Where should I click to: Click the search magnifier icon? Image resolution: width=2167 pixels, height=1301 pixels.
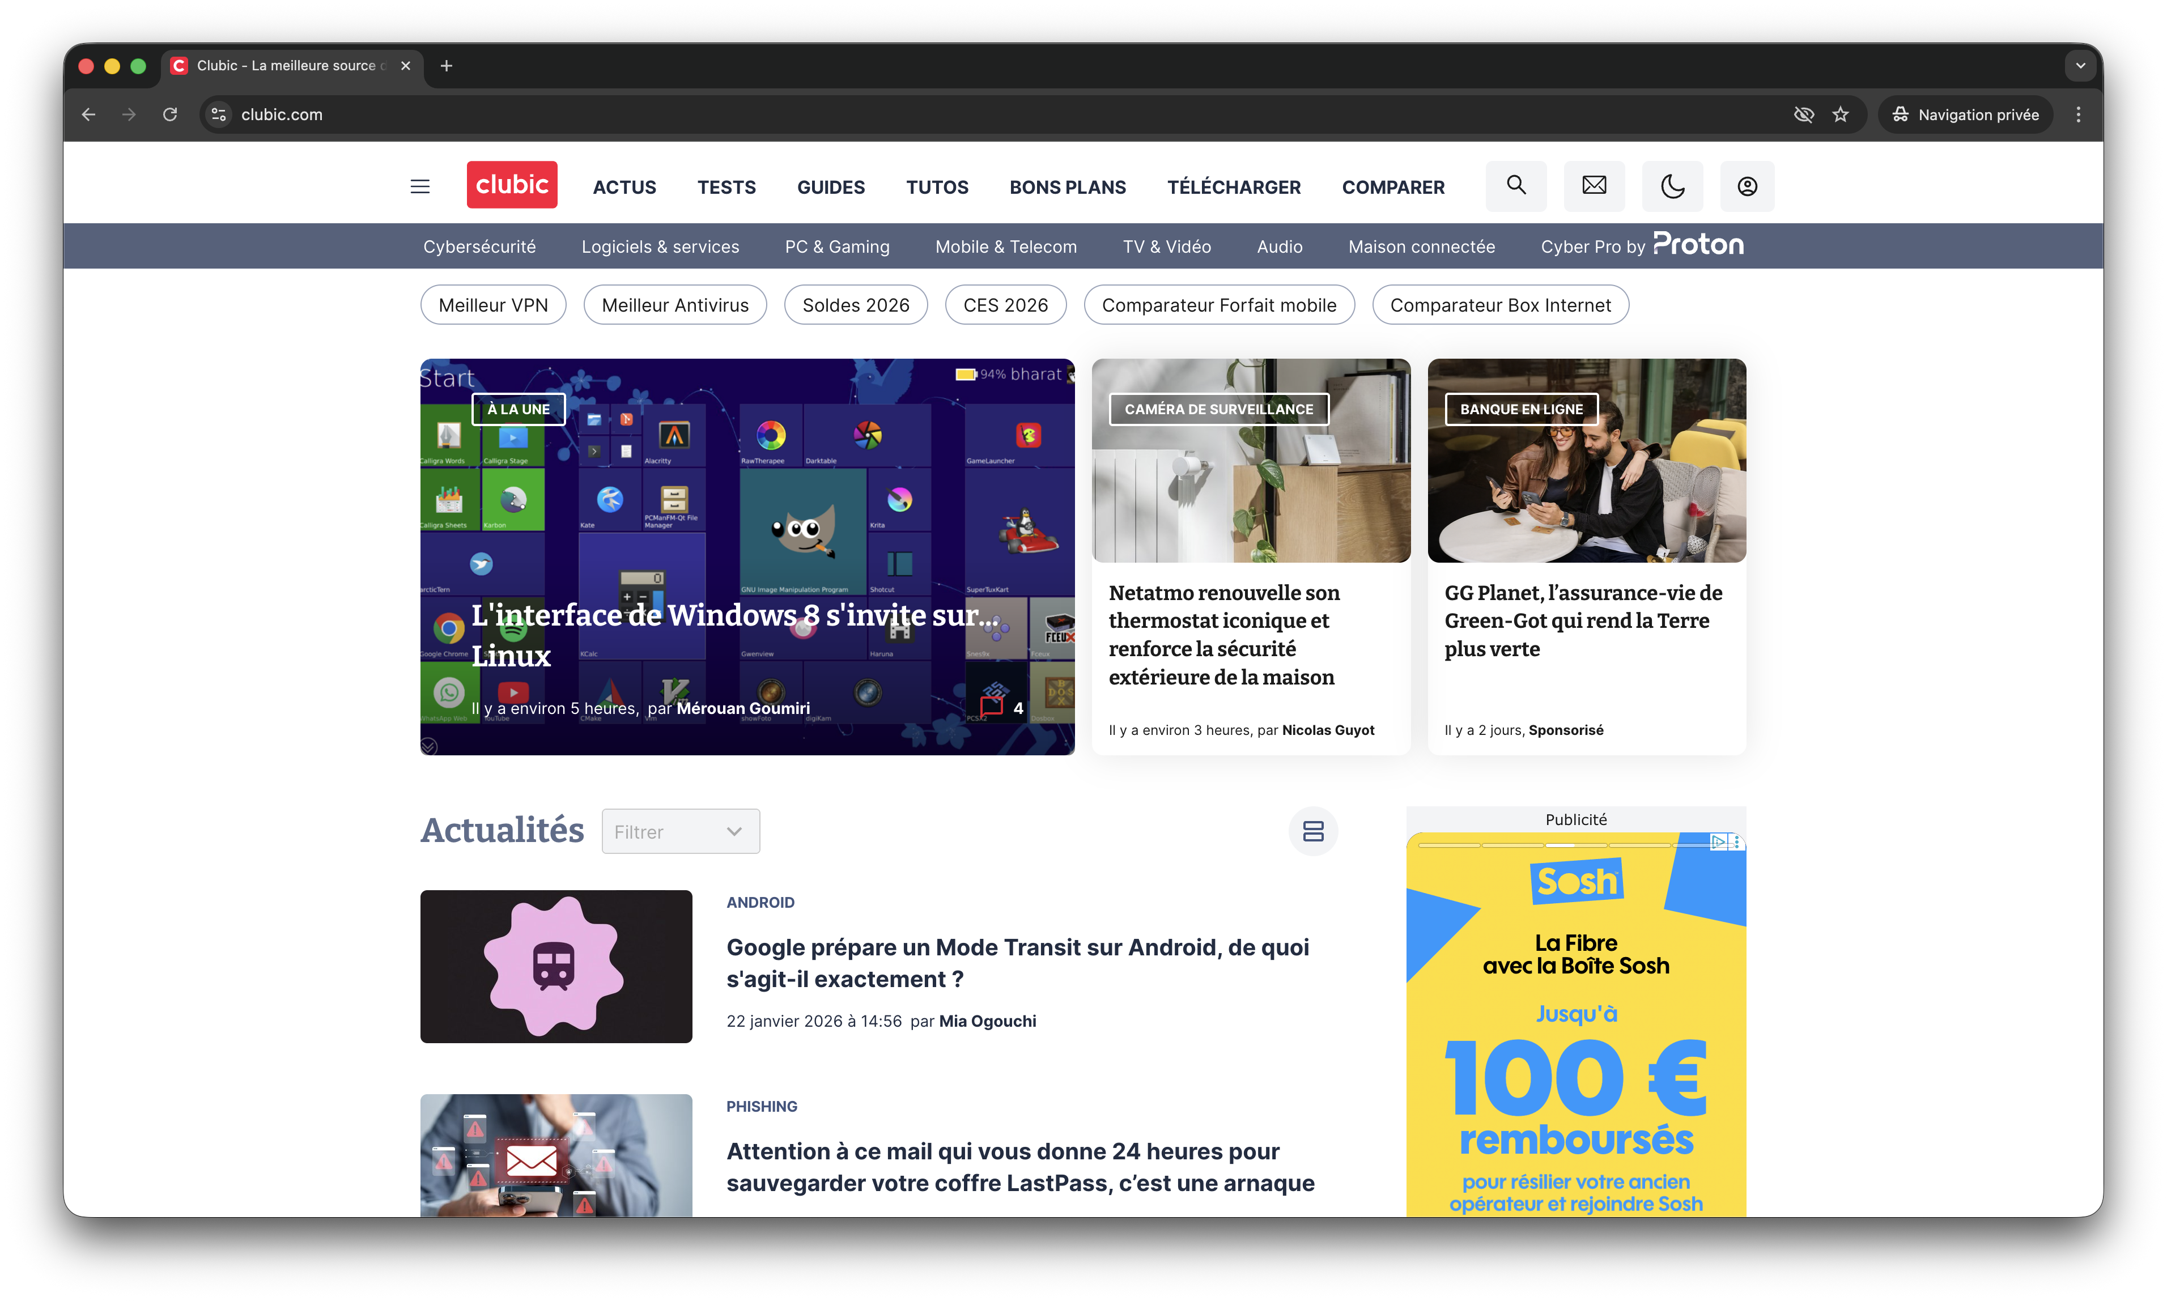point(1516,186)
